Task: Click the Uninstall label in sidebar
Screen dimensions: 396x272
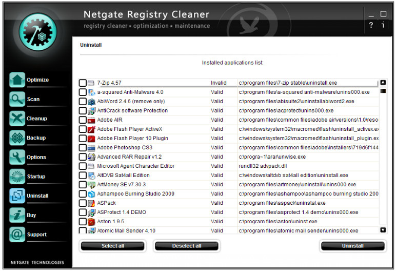Action: coord(37,196)
